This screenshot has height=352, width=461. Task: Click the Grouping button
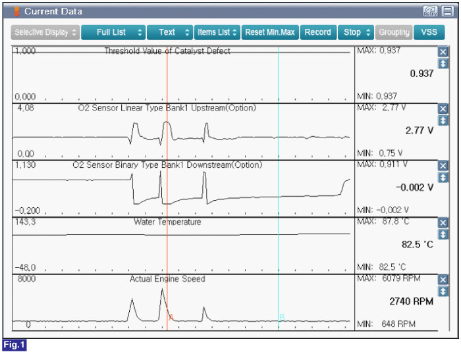394,32
